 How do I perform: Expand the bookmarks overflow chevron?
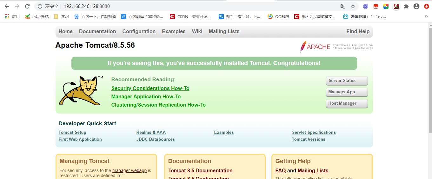click(x=426, y=16)
